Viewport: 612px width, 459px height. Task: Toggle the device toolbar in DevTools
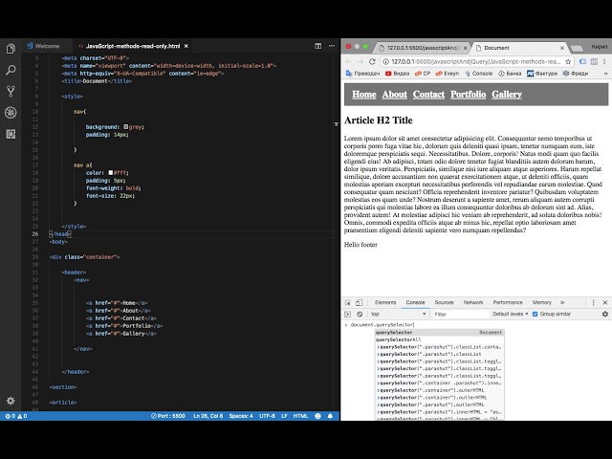pyautogui.click(x=360, y=303)
